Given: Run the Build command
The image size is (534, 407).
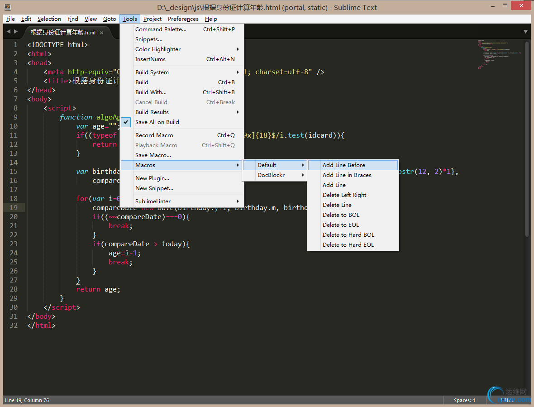Looking at the screenshot, I should (x=182, y=82).
